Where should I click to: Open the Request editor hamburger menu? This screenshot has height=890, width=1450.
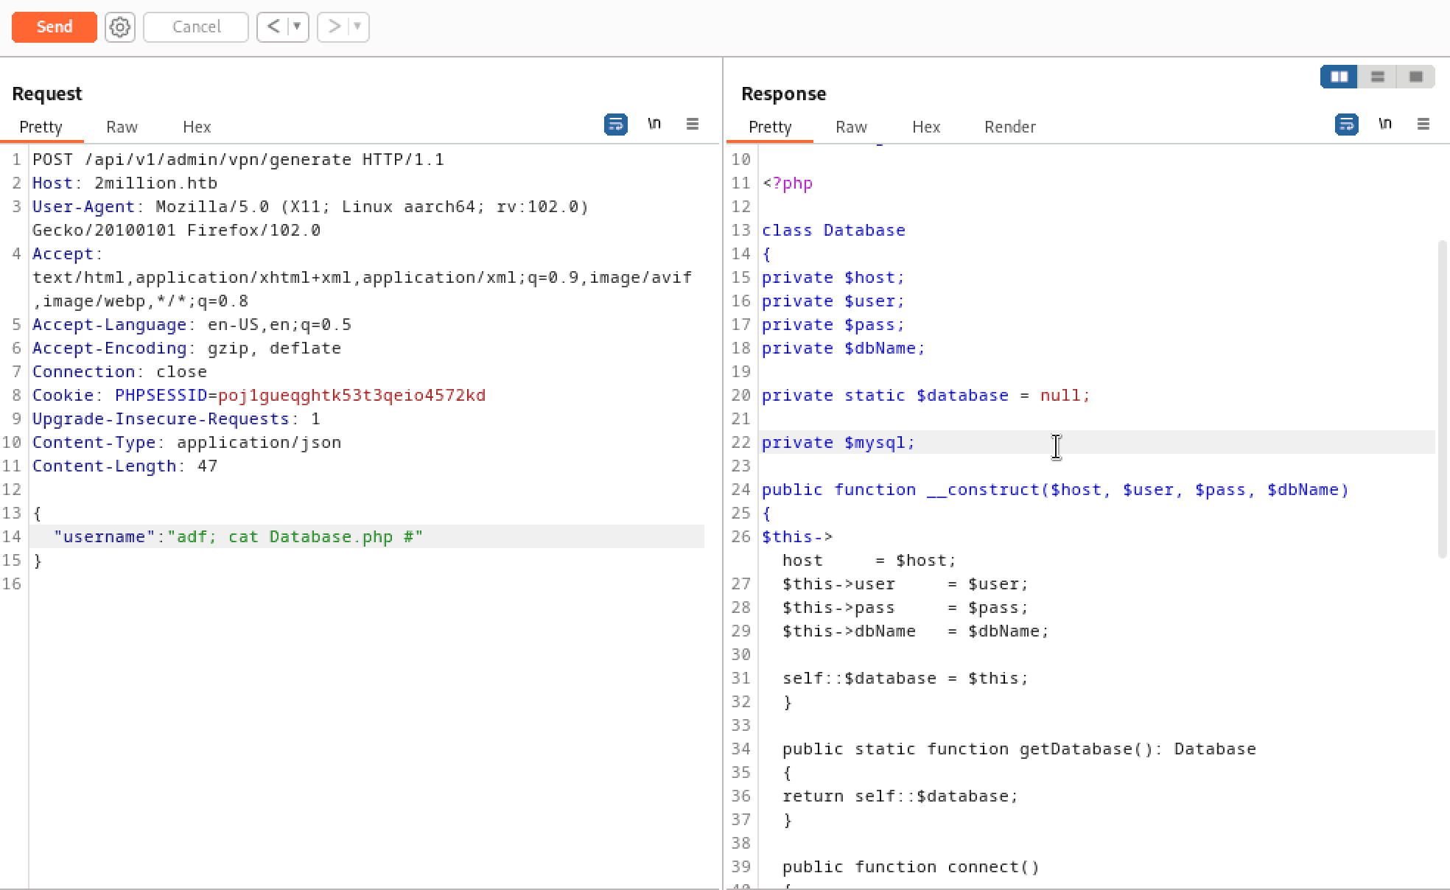coord(692,125)
